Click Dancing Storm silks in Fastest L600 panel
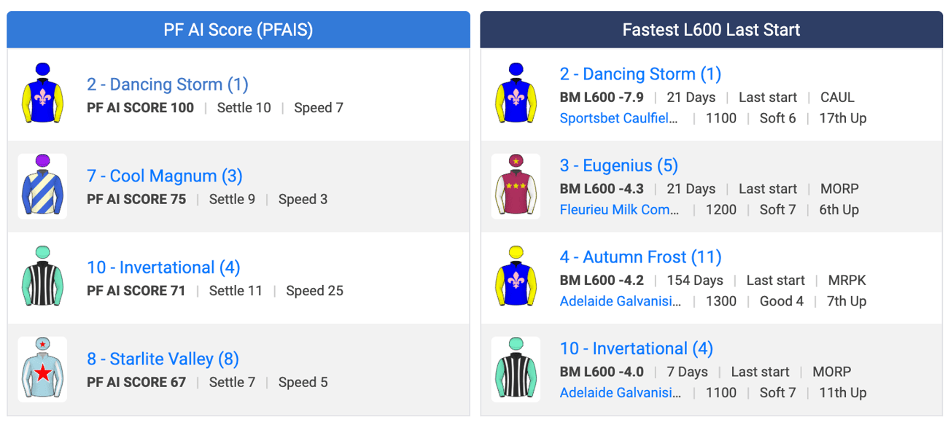 click(x=516, y=95)
